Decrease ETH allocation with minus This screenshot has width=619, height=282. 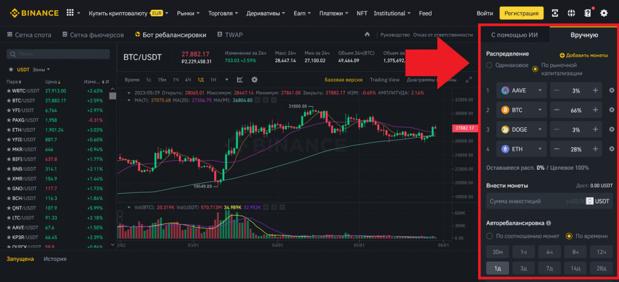tap(557, 149)
